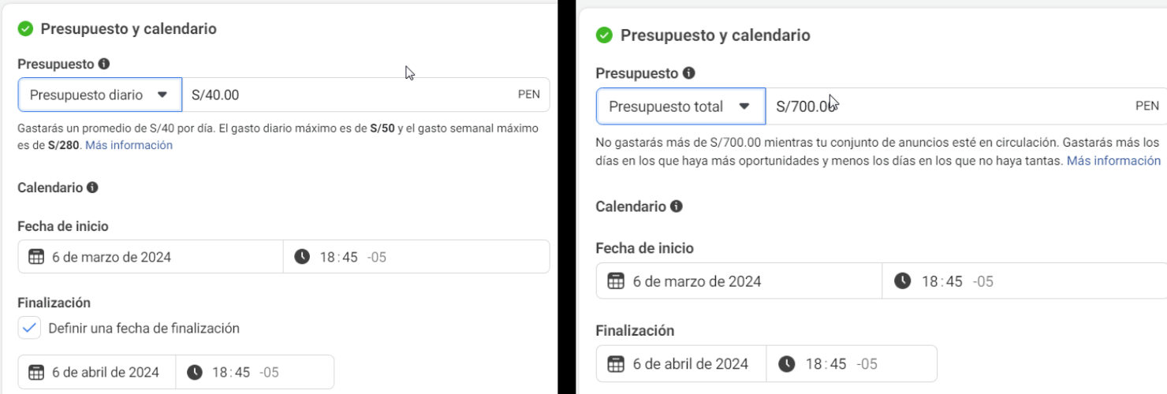Open end date calendar icon in total budget panel
The width and height of the screenshot is (1167, 394).
pyautogui.click(x=616, y=364)
